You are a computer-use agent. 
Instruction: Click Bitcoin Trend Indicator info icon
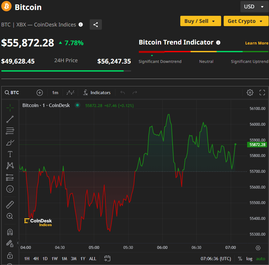[218, 43]
